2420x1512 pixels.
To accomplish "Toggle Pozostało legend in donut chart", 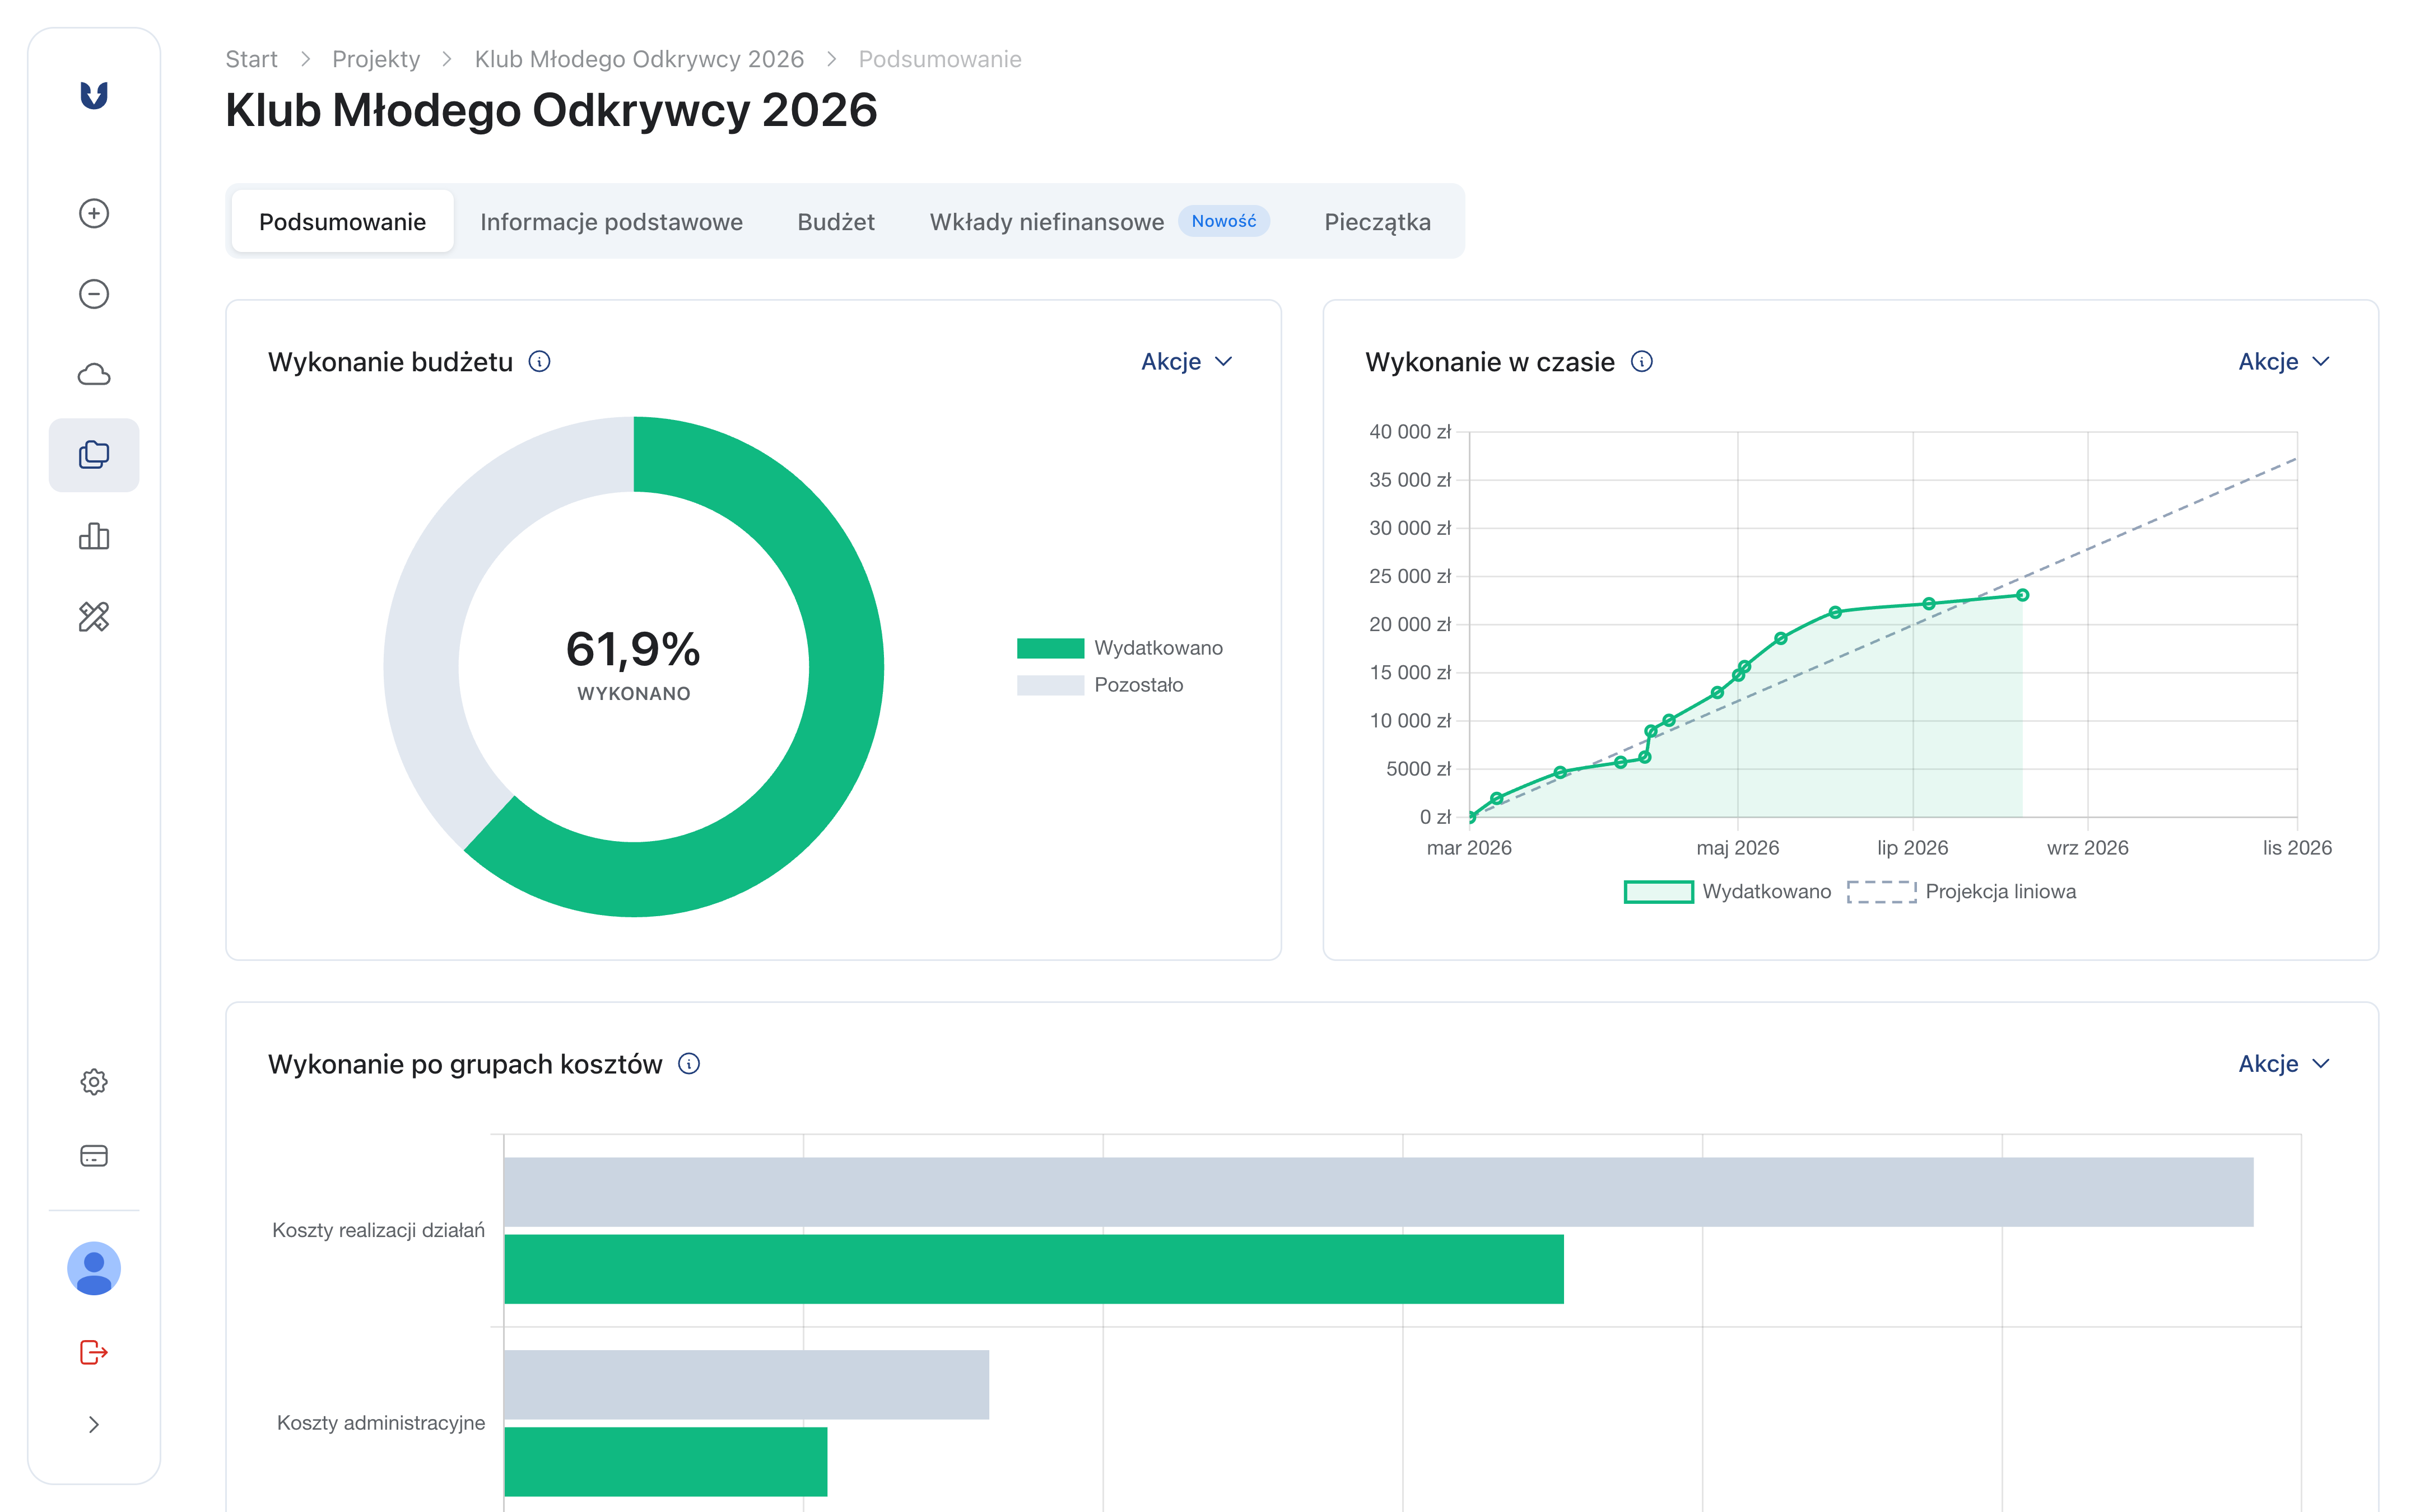I will coord(1100,685).
